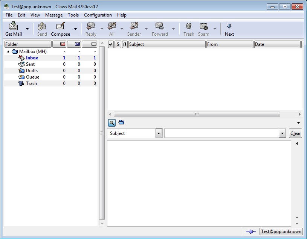This screenshot has height=239, width=307.
Task: Click the checkmark column header in message list
Action: [111, 44]
